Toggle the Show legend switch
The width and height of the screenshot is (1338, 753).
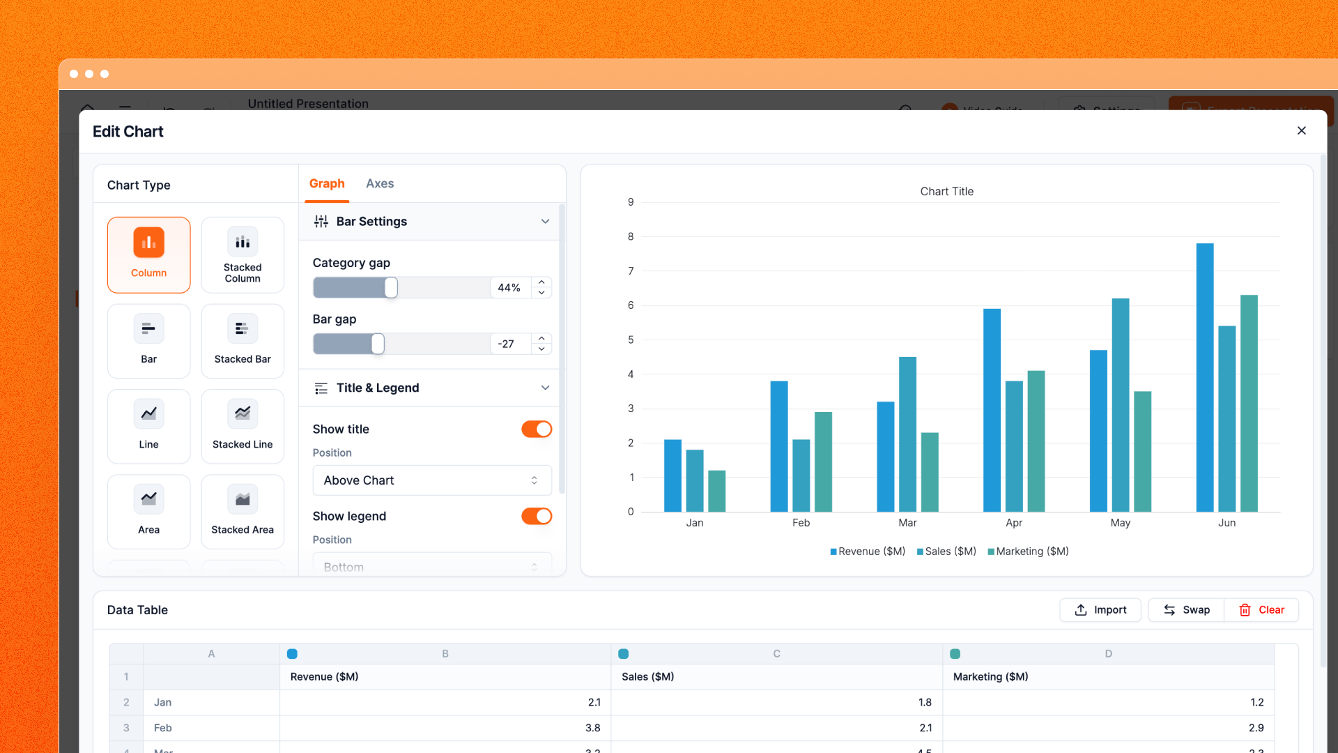pos(537,516)
